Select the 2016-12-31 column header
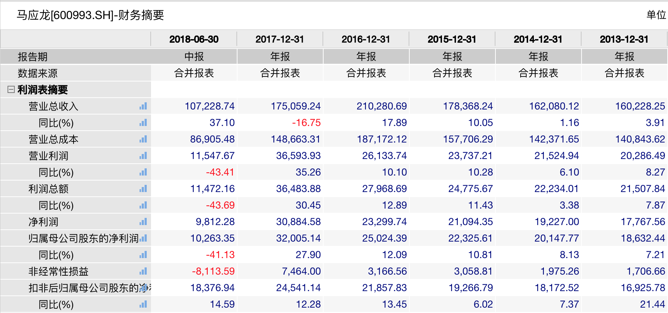The width and height of the screenshot is (668, 313). coord(366,39)
